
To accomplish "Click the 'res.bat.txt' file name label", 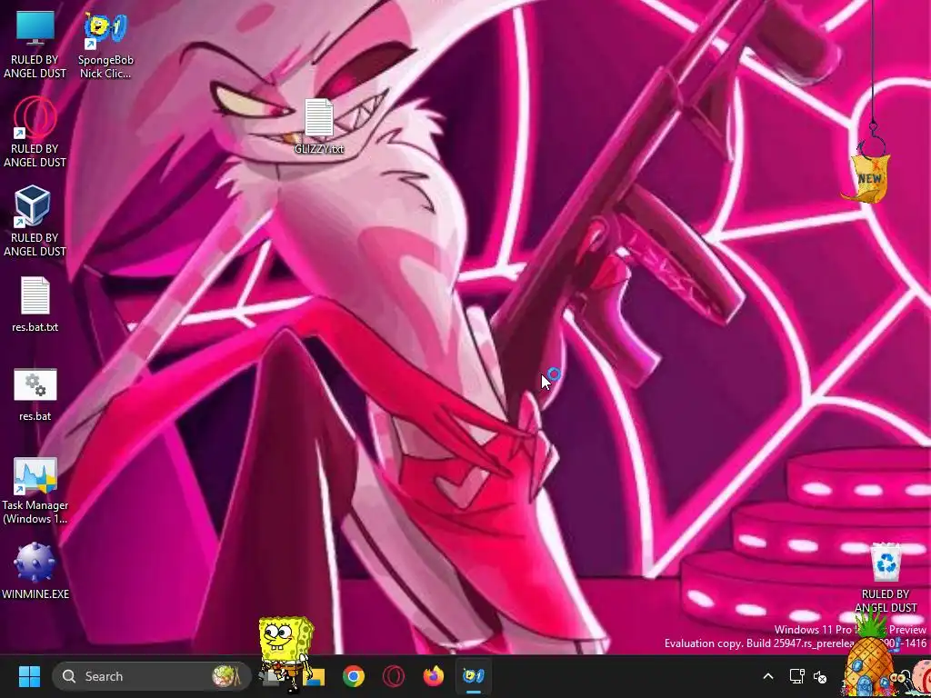I will point(35,327).
